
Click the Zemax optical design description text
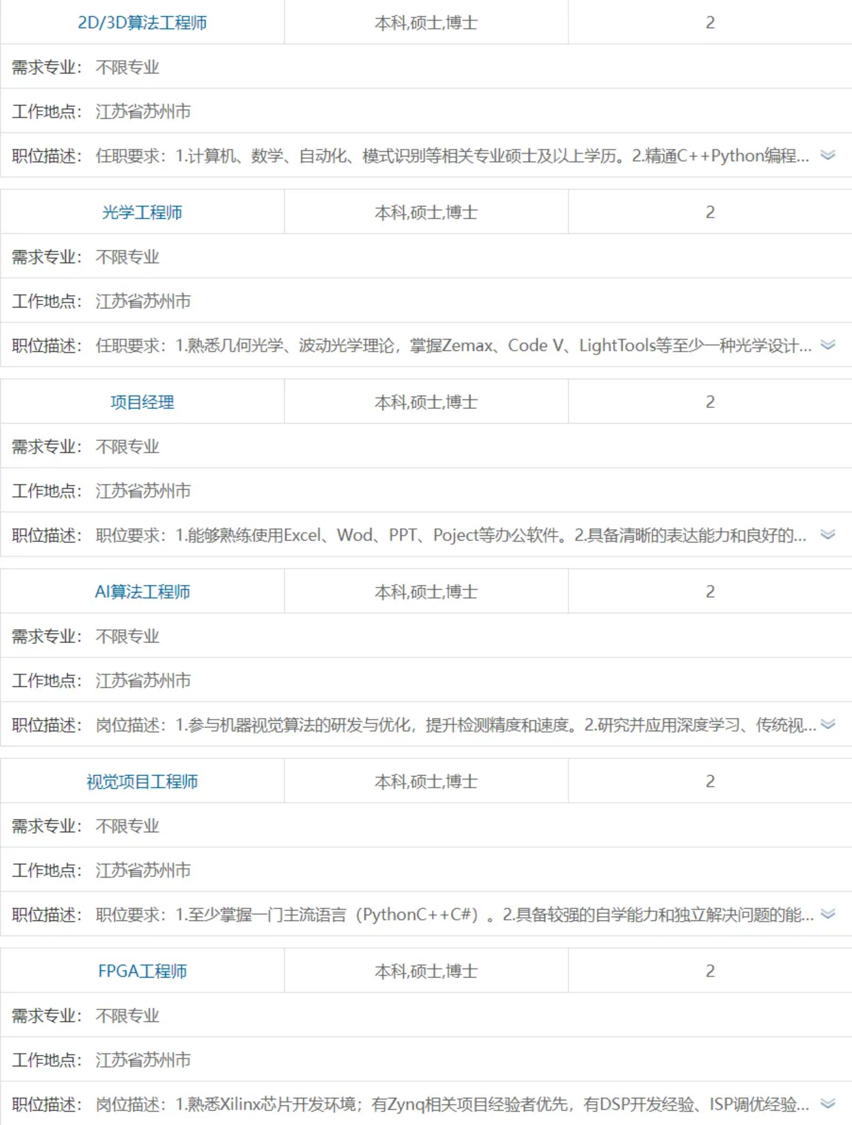pyautogui.click(x=453, y=345)
